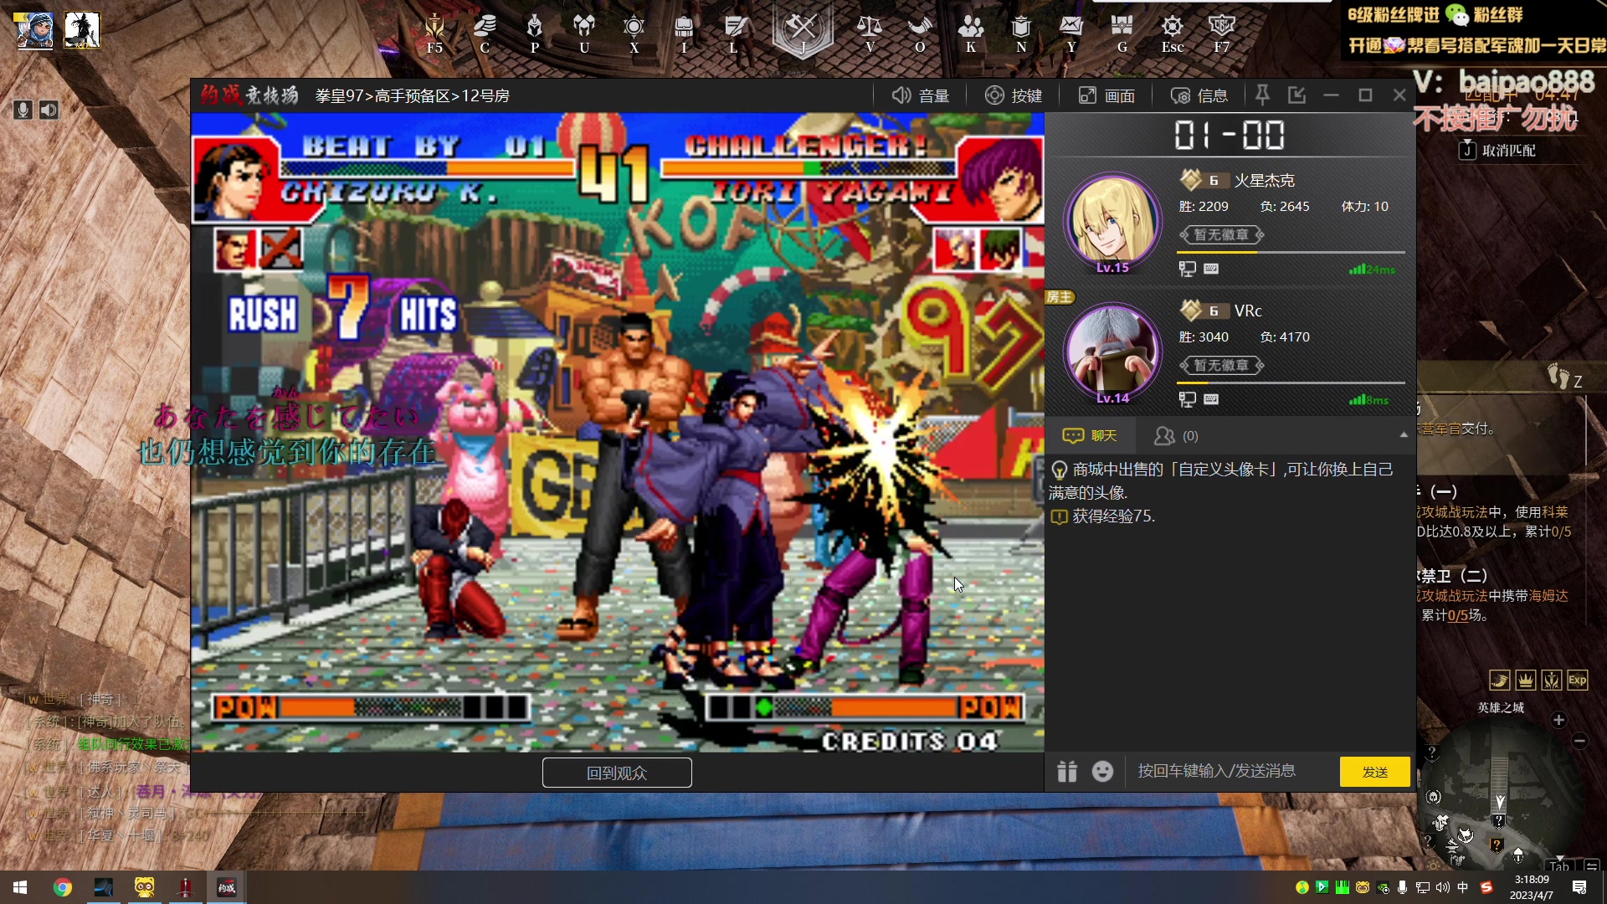Click the first character portrait top-left
Screen dimensions: 1607x904
tap(34, 30)
